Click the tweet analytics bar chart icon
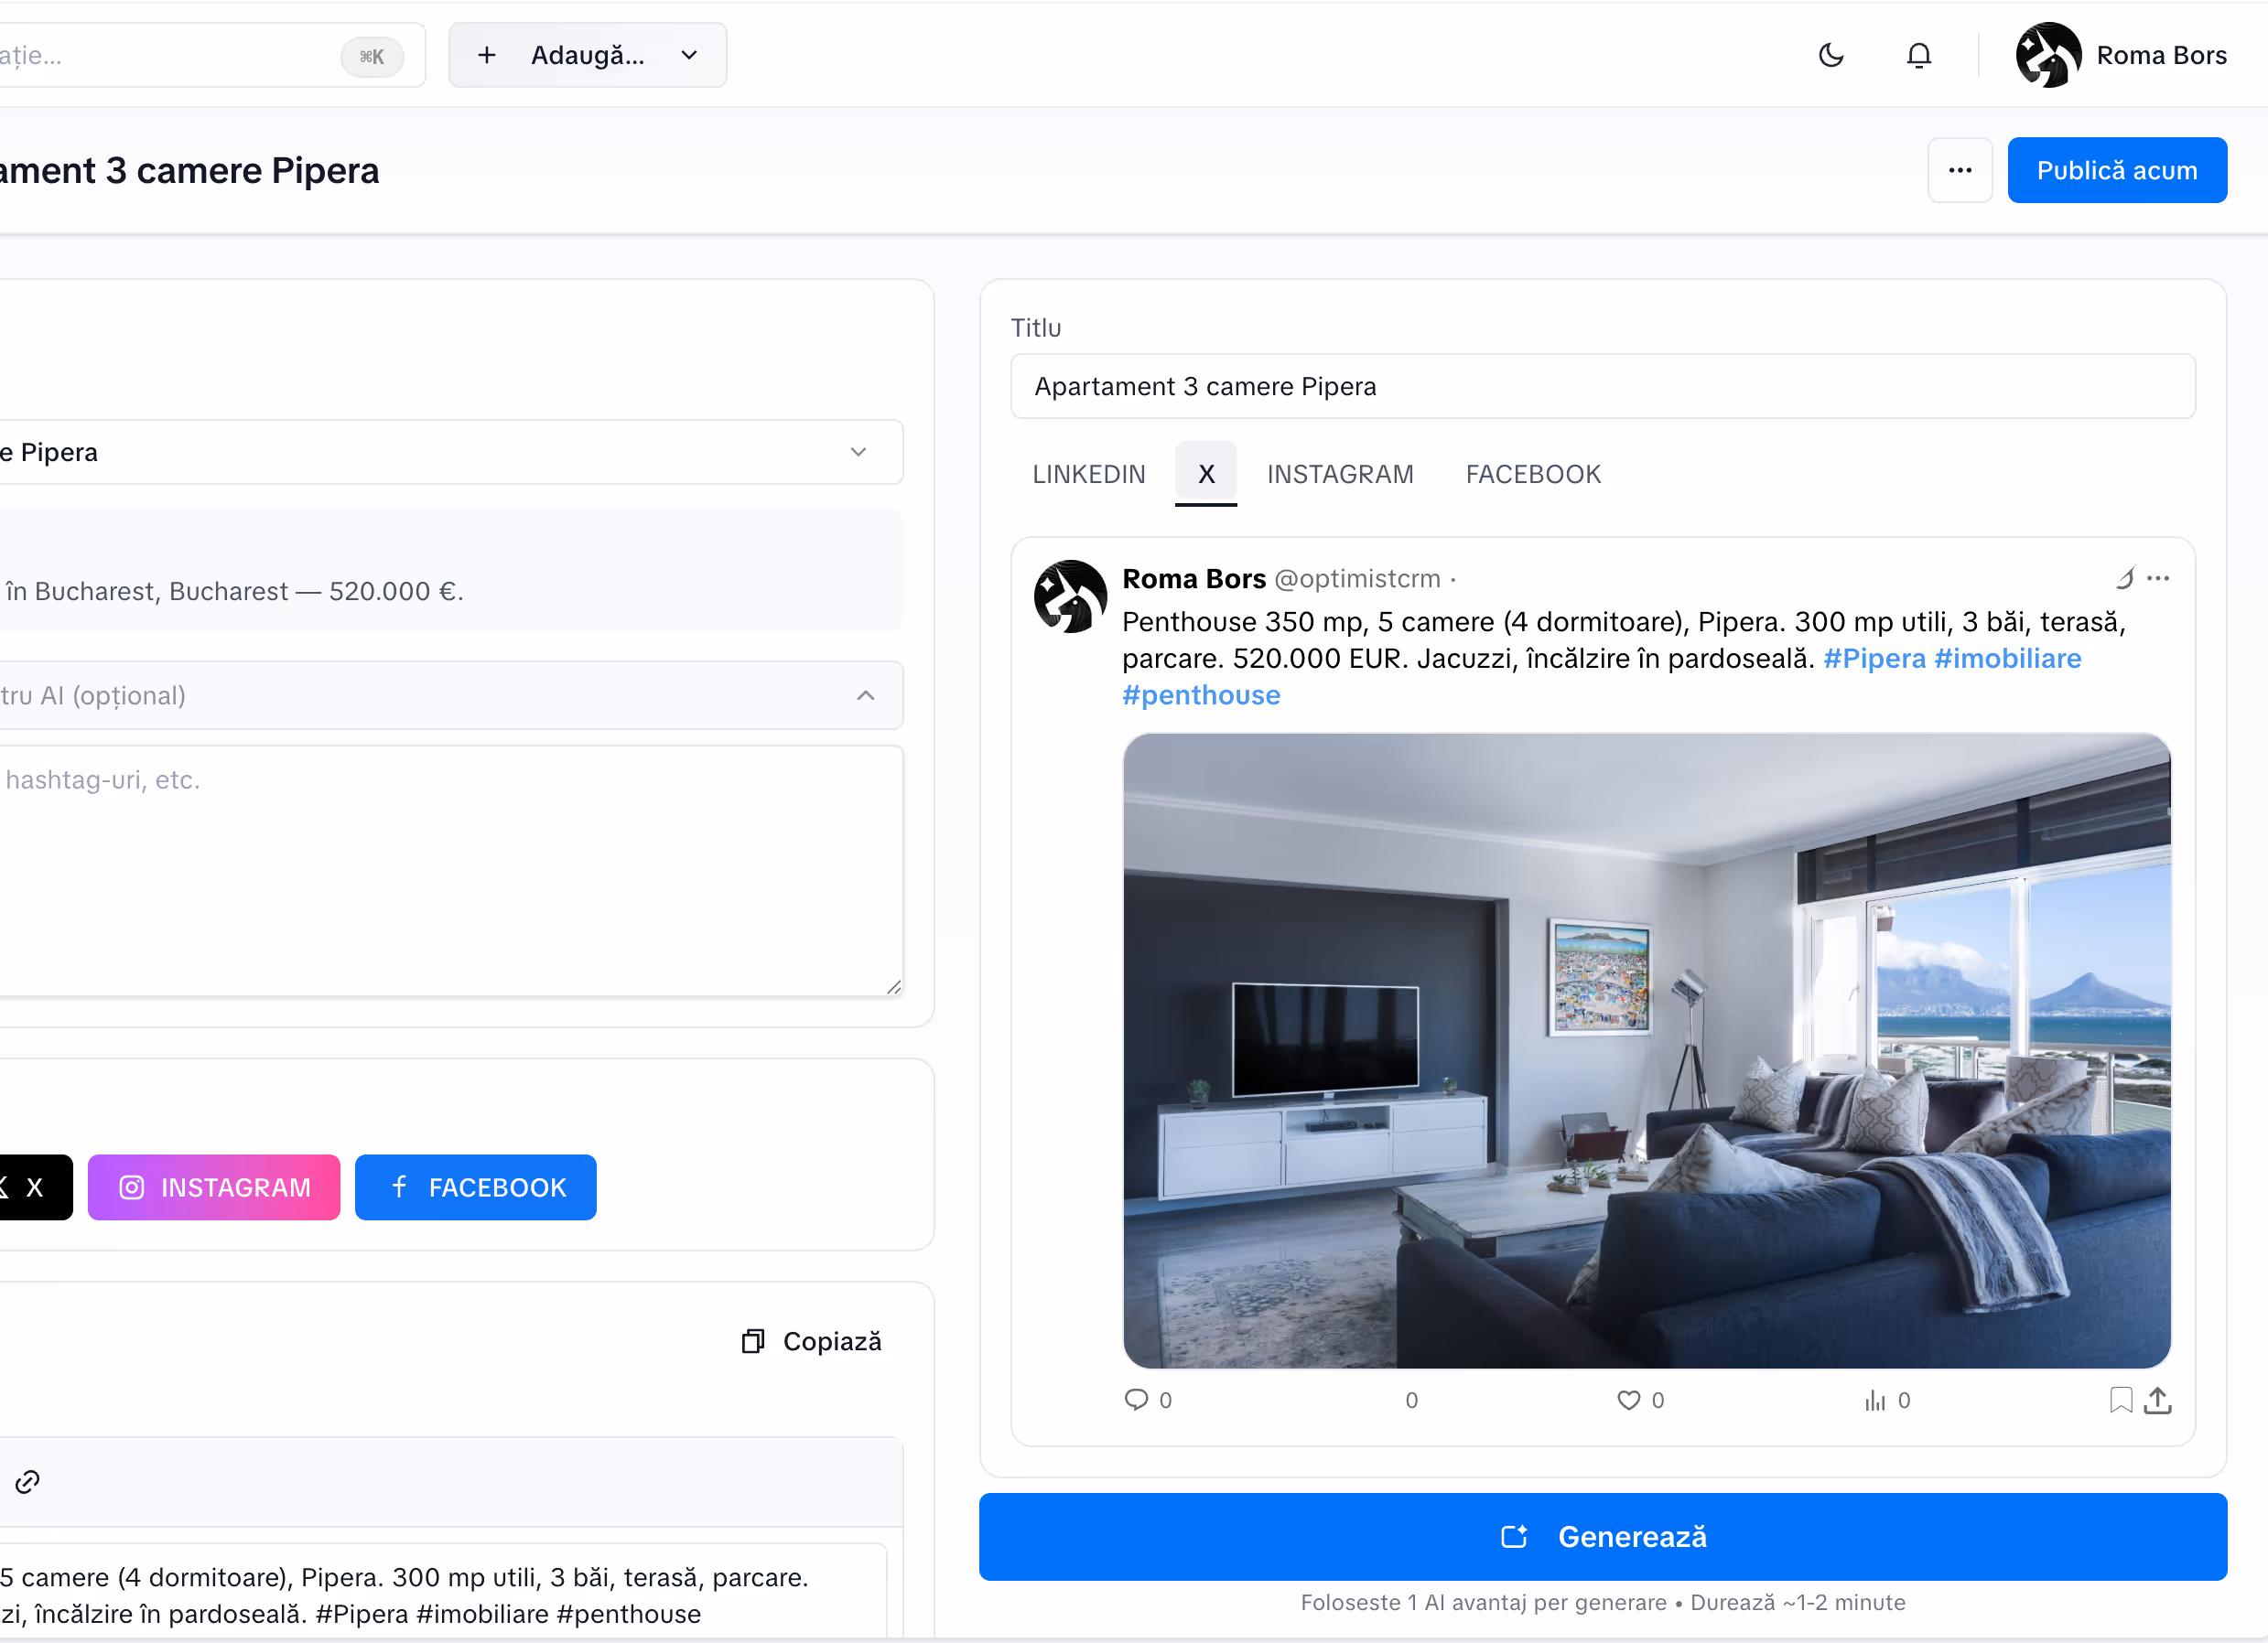The image size is (2268, 1643). click(1874, 1401)
